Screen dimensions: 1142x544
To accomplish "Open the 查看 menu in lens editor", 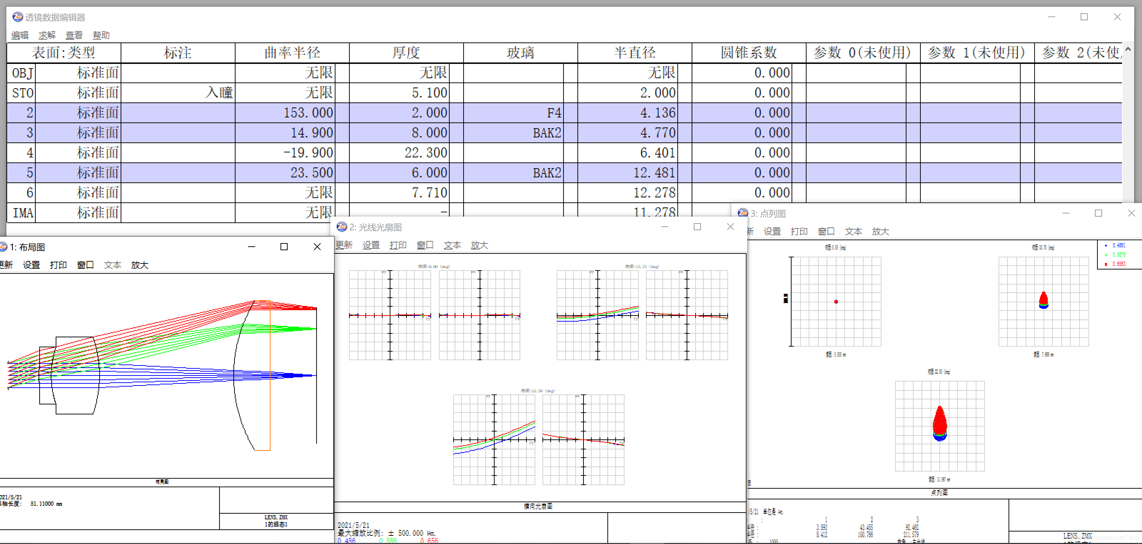I will coord(74,35).
